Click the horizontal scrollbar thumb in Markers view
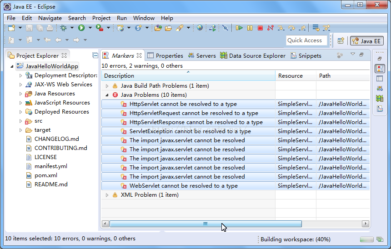Screen dimensions: 391x249 205,224
